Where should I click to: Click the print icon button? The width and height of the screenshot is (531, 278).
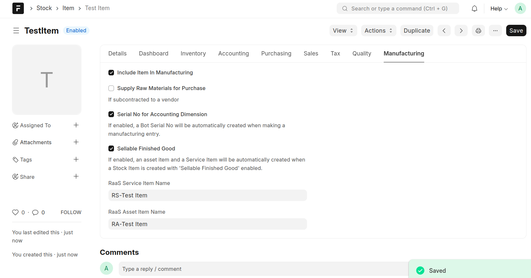[x=478, y=31]
